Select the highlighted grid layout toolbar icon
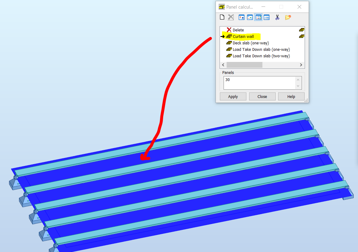The height and width of the screenshot is (252, 358). point(258,17)
